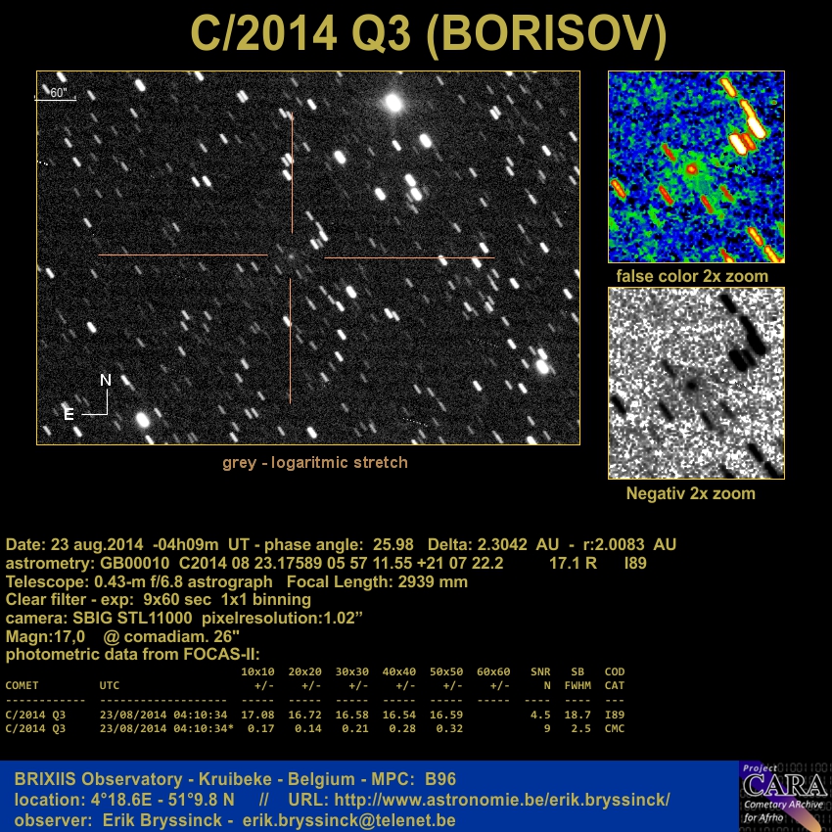Open the astronomie.be URL link

(x=502, y=800)
